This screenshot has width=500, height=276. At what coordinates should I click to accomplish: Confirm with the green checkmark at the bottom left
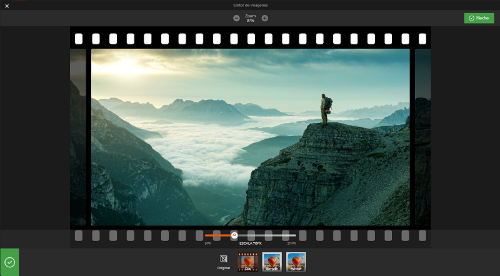(x=9, y=262)
